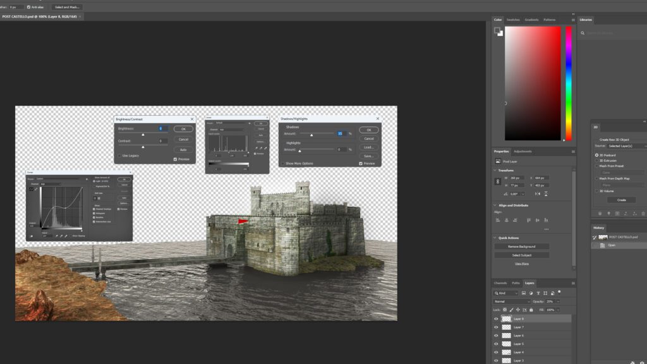Collapse the Transform section
Screen dimensions: 647x364
[x=495, y=171]
